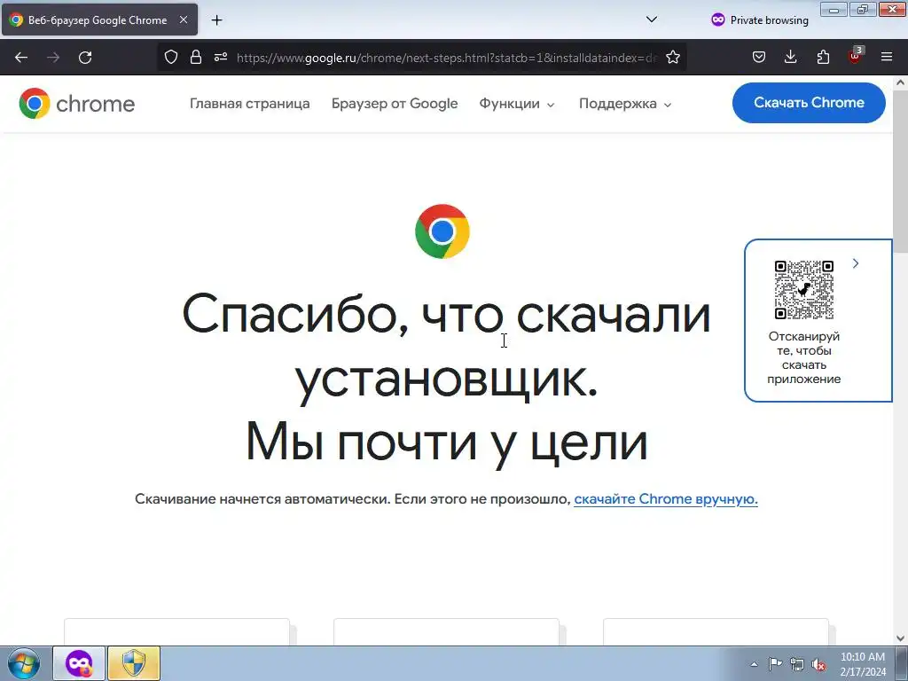Click the scrollbar up arrow
The height and width of the screenshot is (681, 908).
coord(901,82)
